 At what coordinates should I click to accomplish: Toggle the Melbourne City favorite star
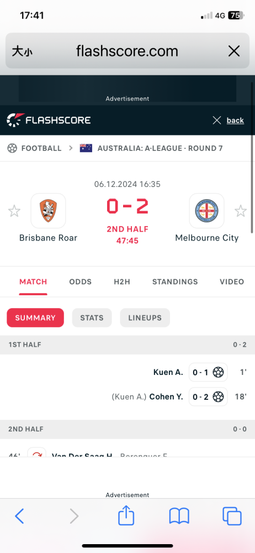click(241, 211)
